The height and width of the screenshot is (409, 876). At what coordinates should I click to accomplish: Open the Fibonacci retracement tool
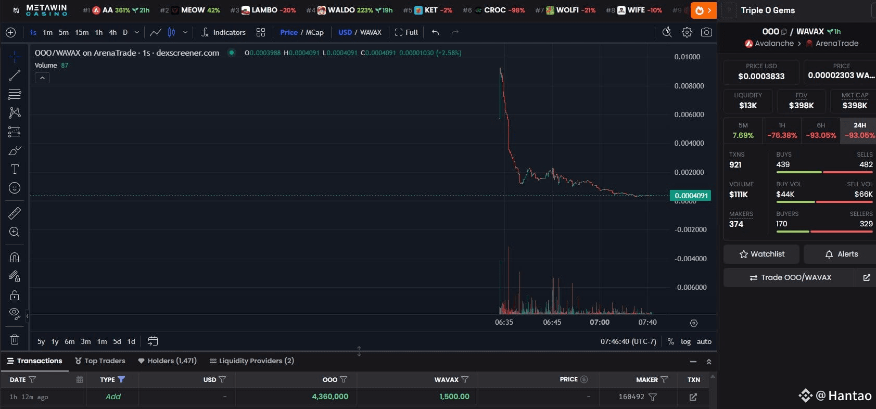click(15, 94)
